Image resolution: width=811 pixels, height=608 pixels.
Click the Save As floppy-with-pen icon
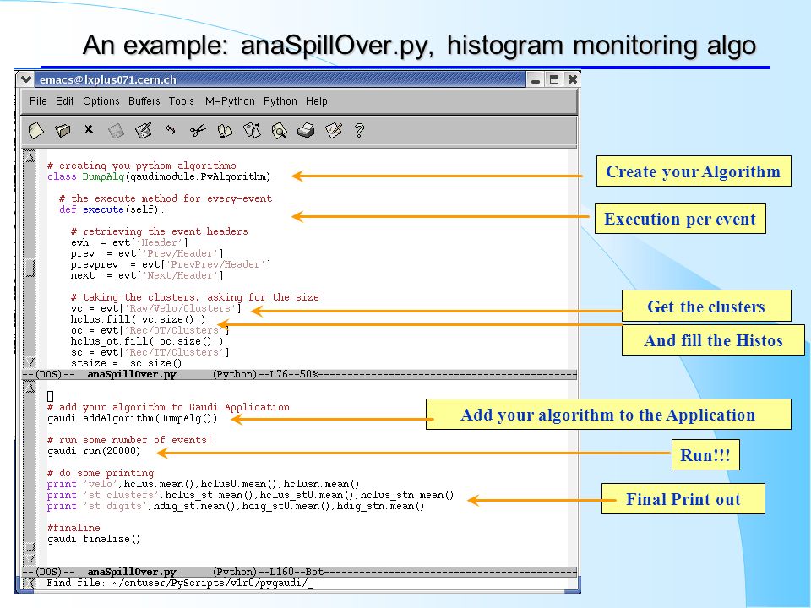(144, 130)
